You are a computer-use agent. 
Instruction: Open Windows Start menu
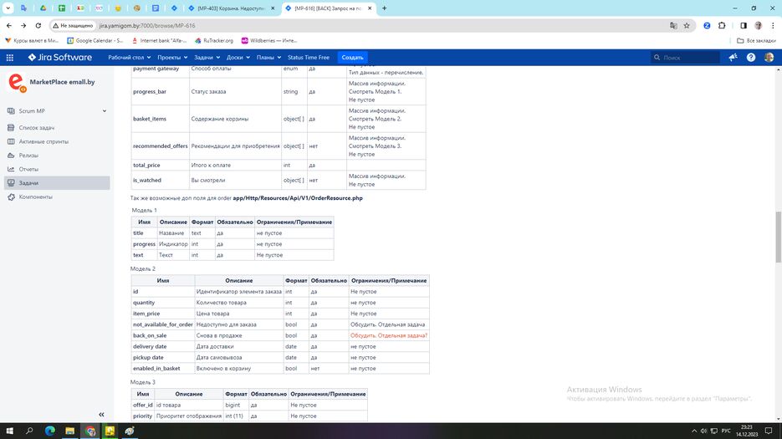click(9, 431)
